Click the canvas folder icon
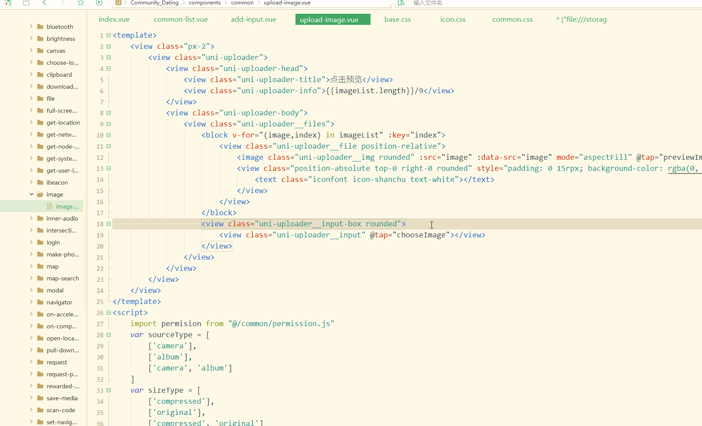Screen dimensions: 702x426 (40, 51)
